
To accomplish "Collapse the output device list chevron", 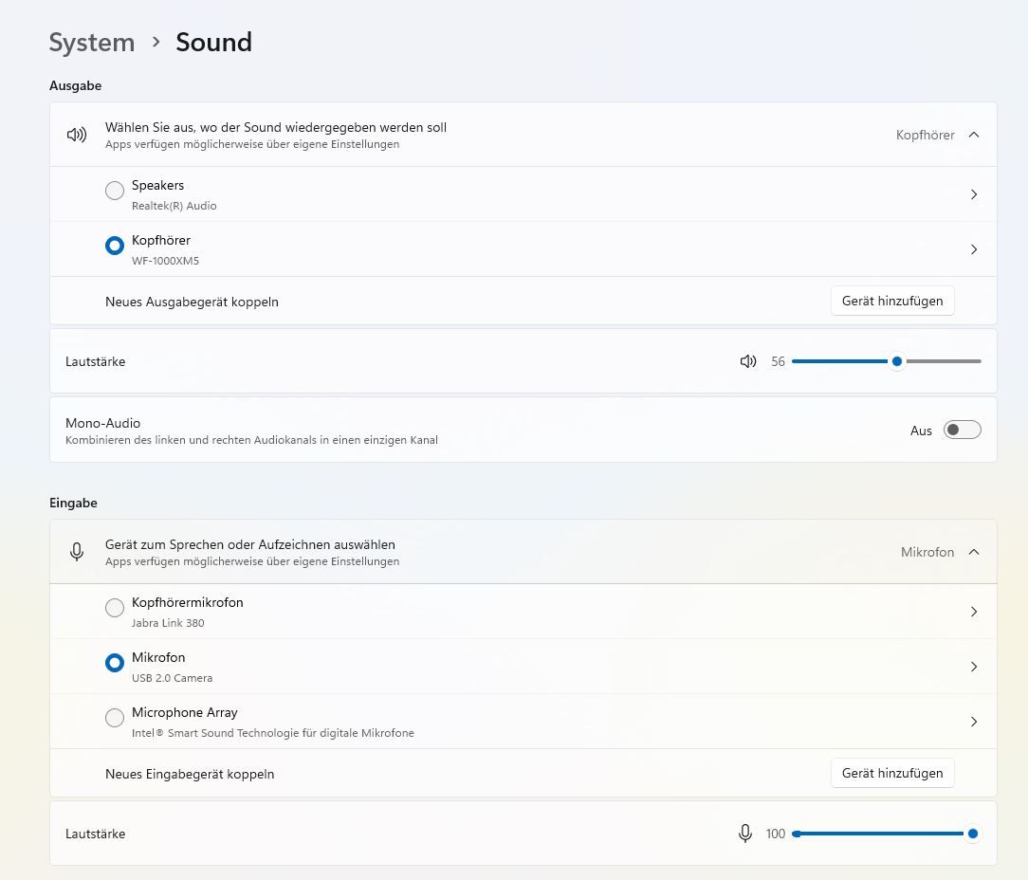I will pos(974,135).
